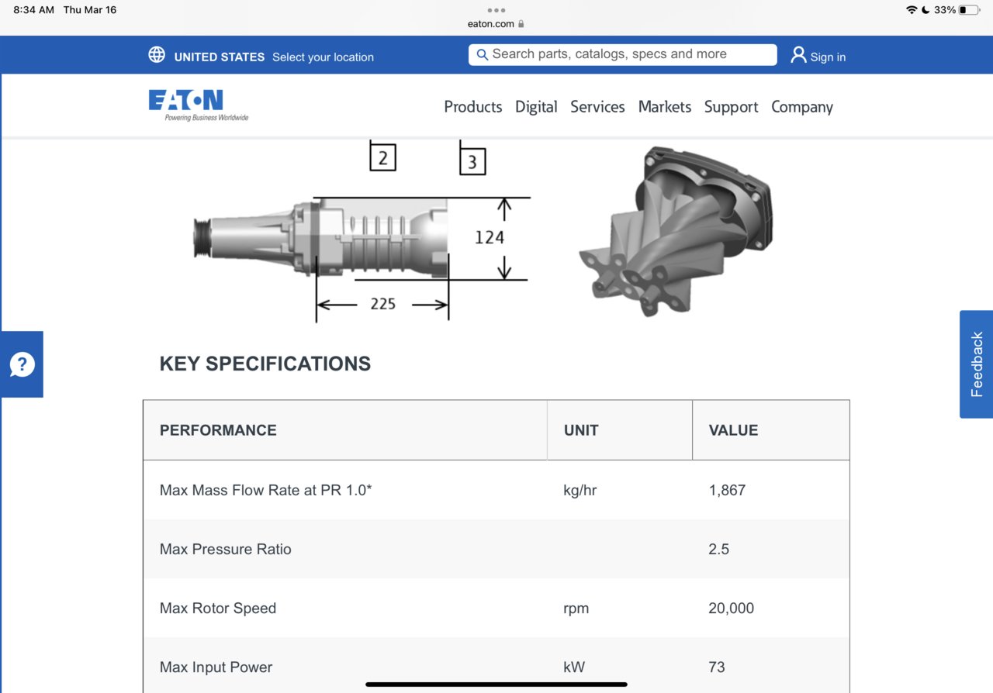Open the Feedback side tab
Image resolution: width=993 pixels, height=693 pixels.
(976, 364)
